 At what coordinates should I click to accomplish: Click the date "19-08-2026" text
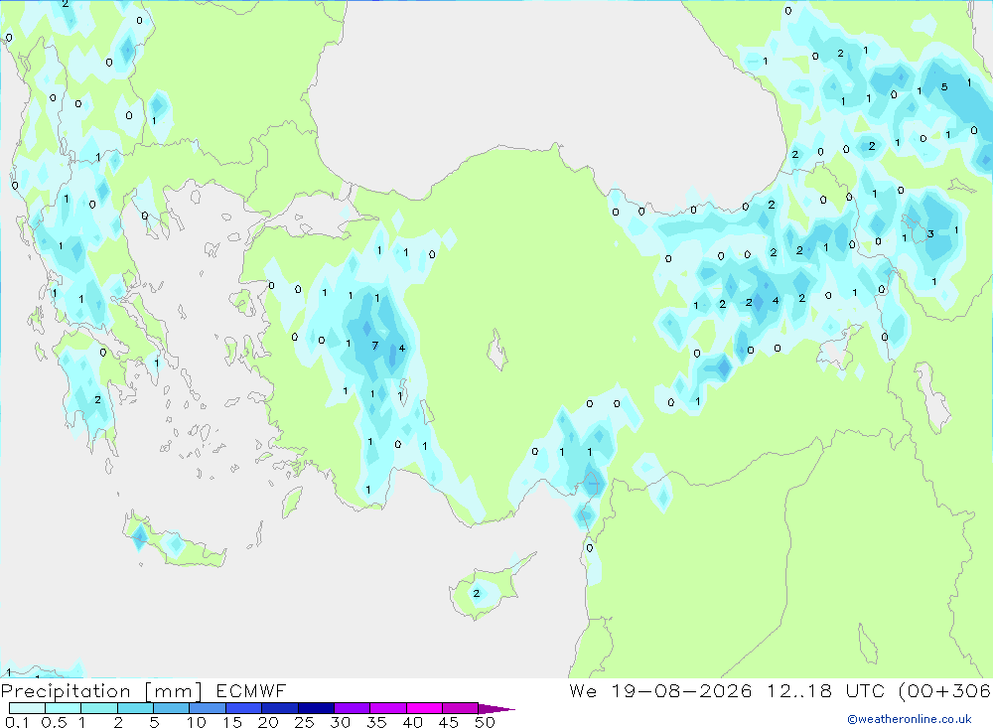pos(682,690)
